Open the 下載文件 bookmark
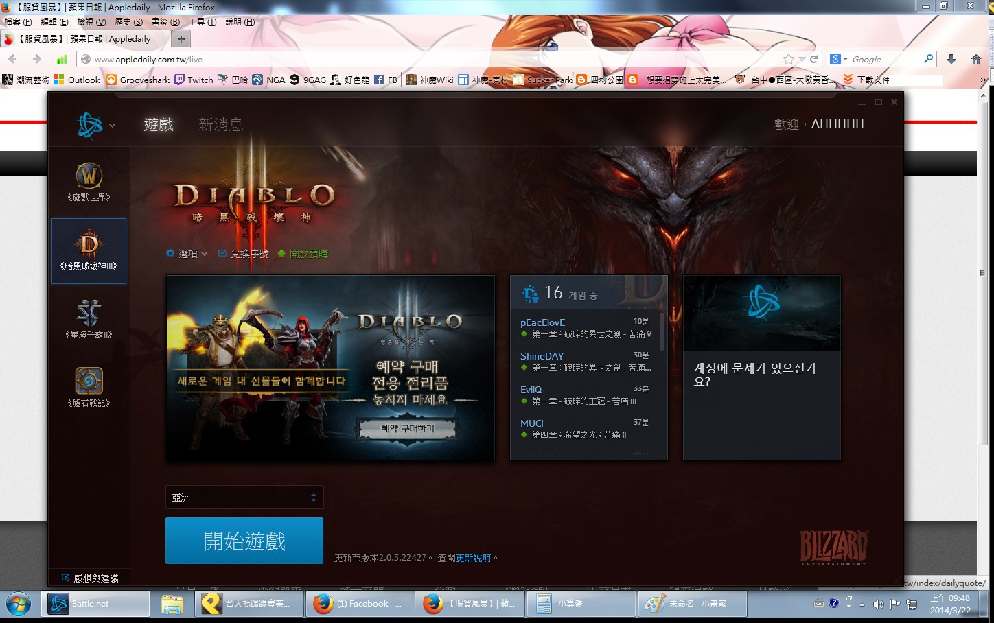This screenshot has width=994, height=623. pos(866,80)
